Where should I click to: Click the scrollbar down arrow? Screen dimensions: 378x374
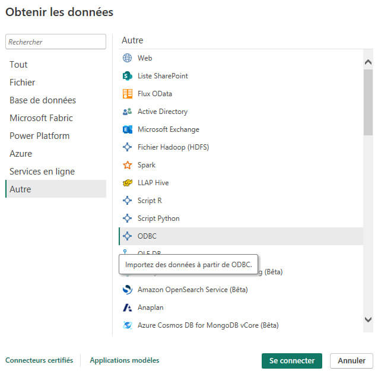tap(368, 320)
